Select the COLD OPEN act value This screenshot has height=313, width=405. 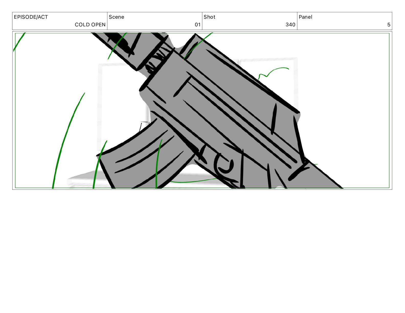(90, 25)
